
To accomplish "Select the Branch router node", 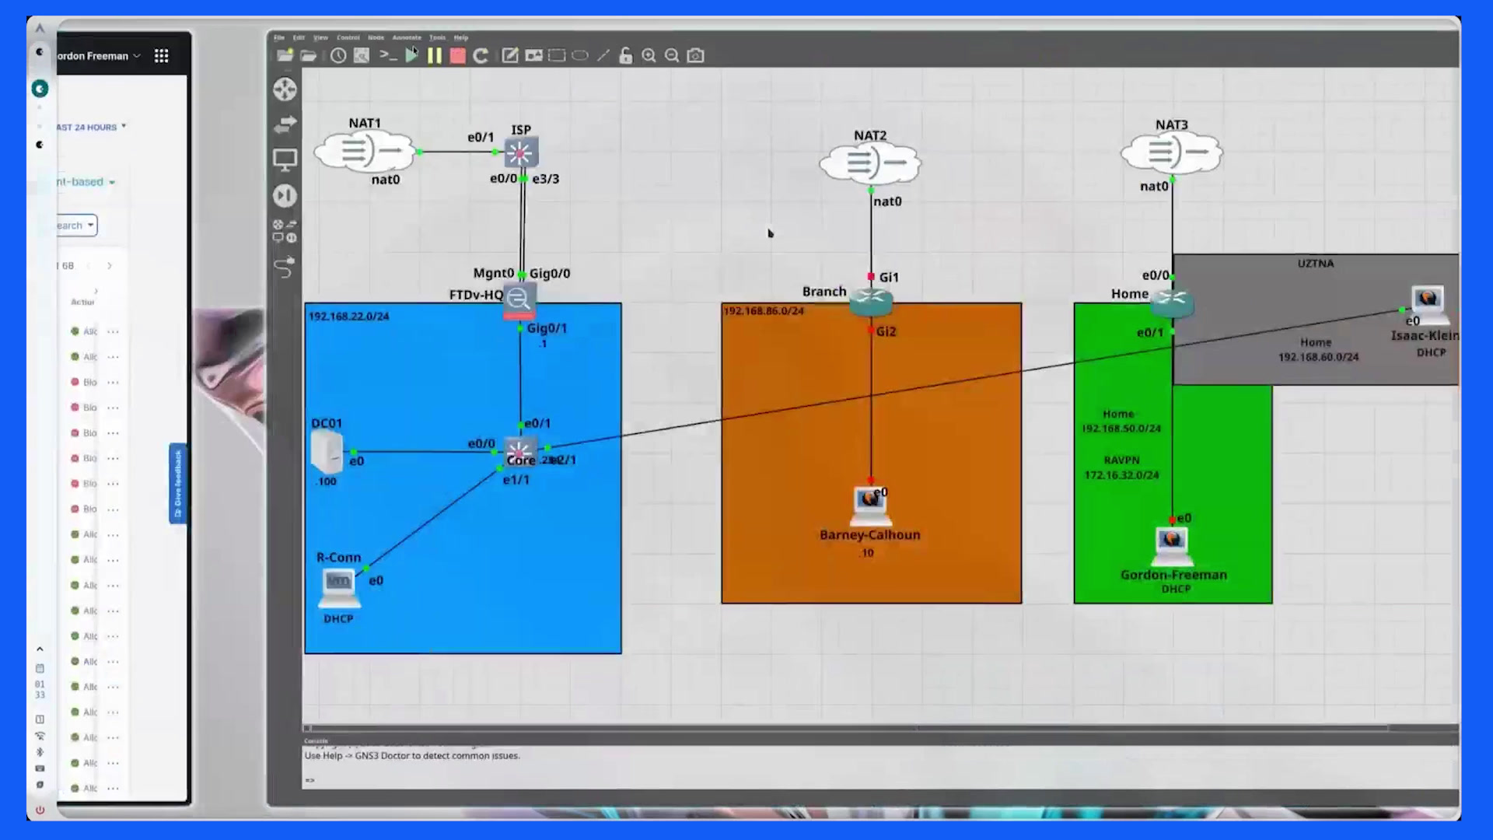I will pyautogui.click(x=870, y=300).
